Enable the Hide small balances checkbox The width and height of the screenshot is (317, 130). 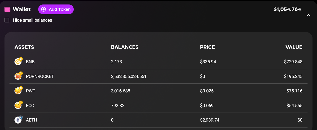point(7,20)
